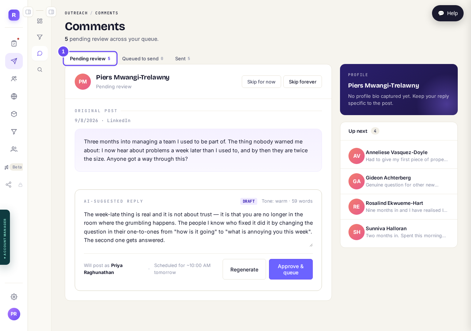Switch to the Queued to send tab

pyautogui.click(x=143, y=58)
